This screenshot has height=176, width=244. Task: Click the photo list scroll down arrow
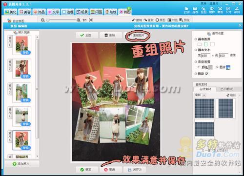(x=37, y=156)
